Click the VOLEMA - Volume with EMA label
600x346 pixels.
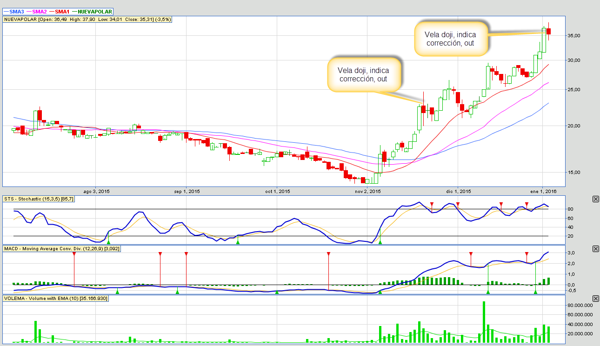click(x=56, y=298)
